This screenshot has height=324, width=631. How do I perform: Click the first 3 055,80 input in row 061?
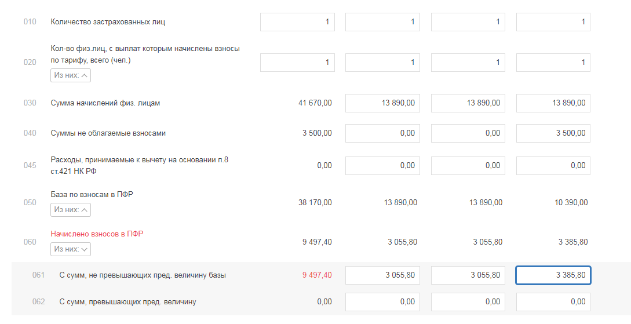pyautogui.click(x=382, y=275)
